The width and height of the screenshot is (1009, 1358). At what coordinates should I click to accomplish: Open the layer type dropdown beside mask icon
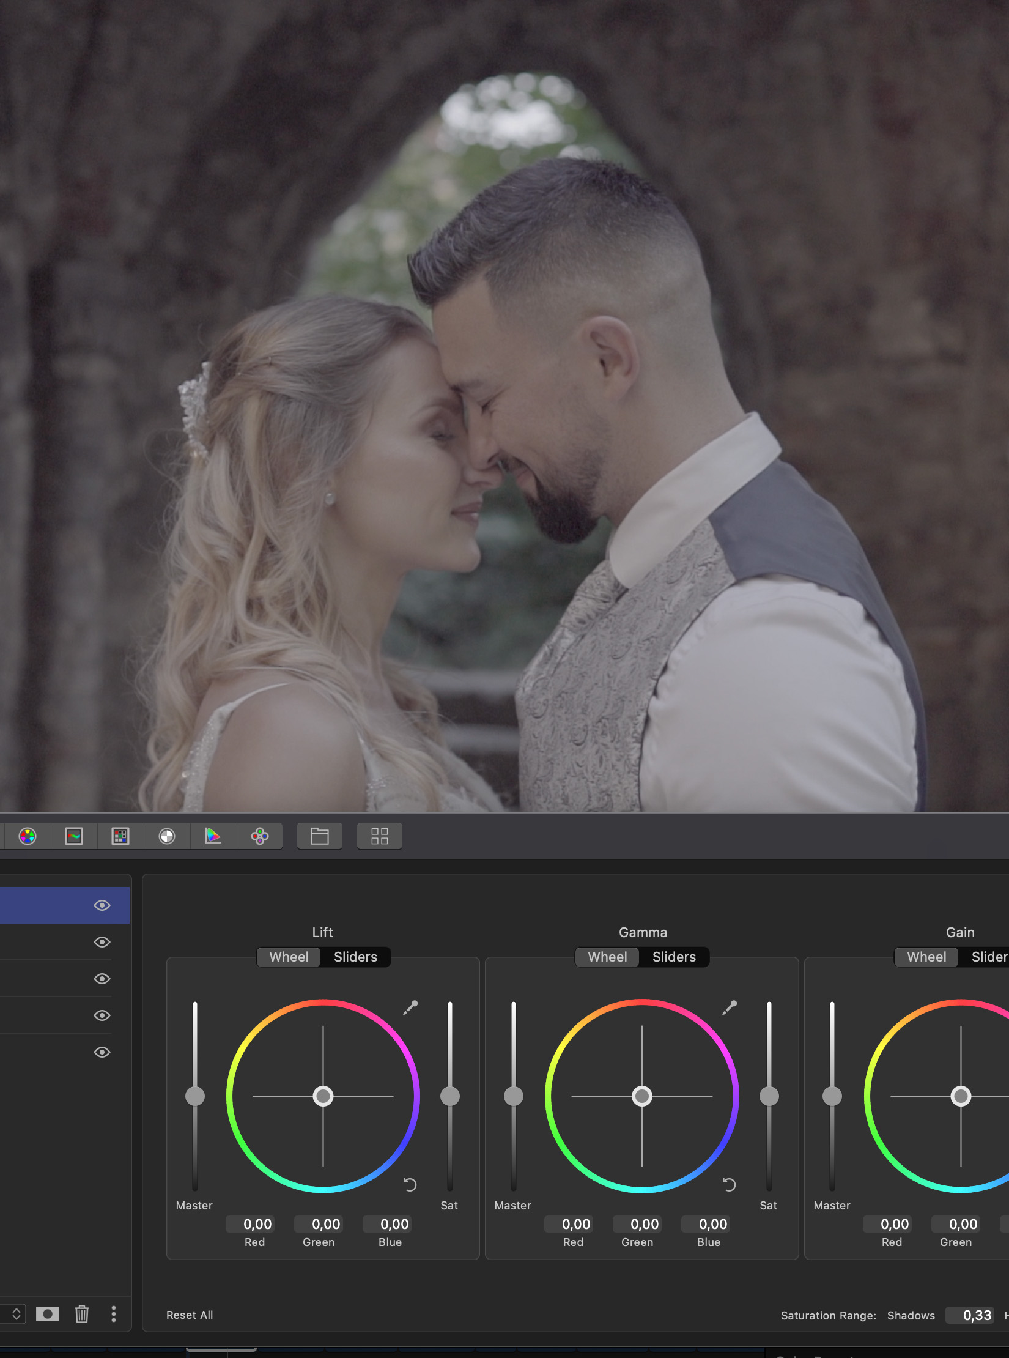click(13, 1314)
